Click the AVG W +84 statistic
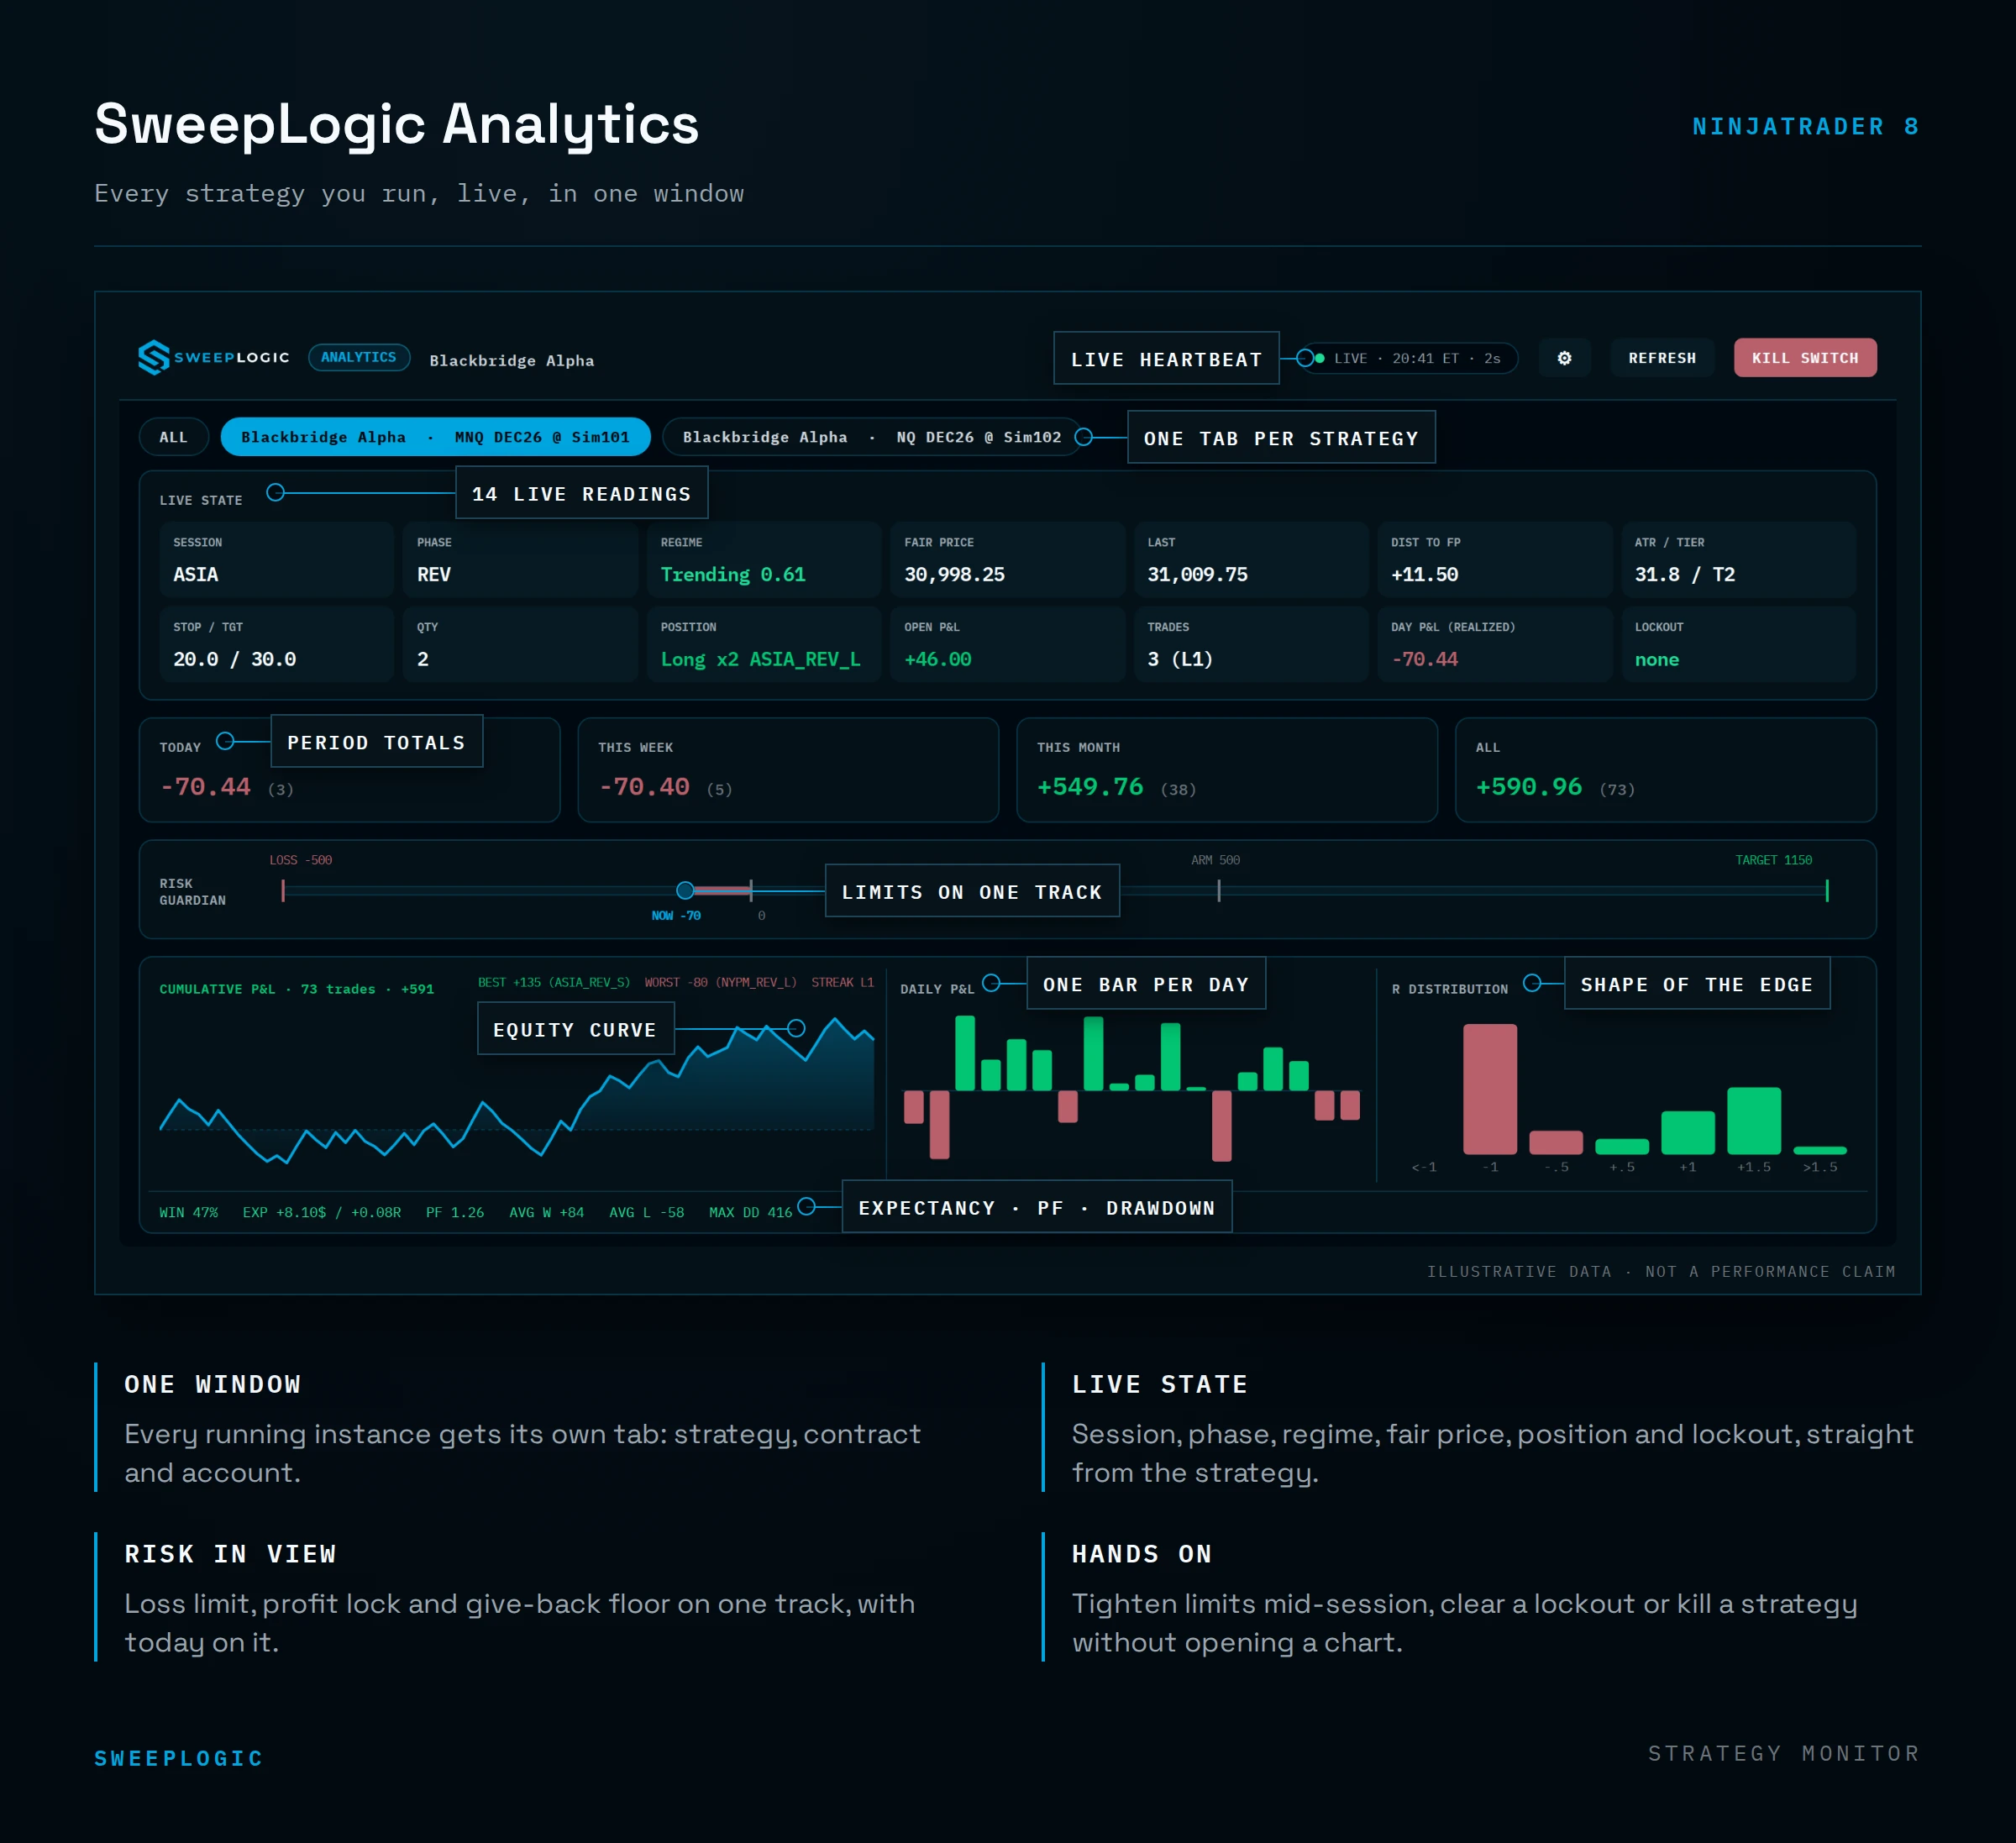2016x1843 pixels. pos(546,1212)
